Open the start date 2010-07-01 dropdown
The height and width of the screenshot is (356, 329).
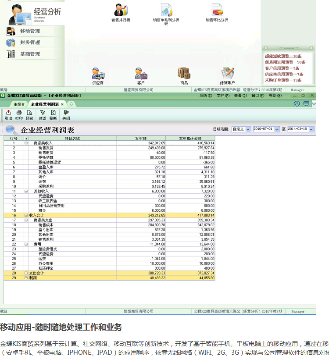tap(276, 129)
